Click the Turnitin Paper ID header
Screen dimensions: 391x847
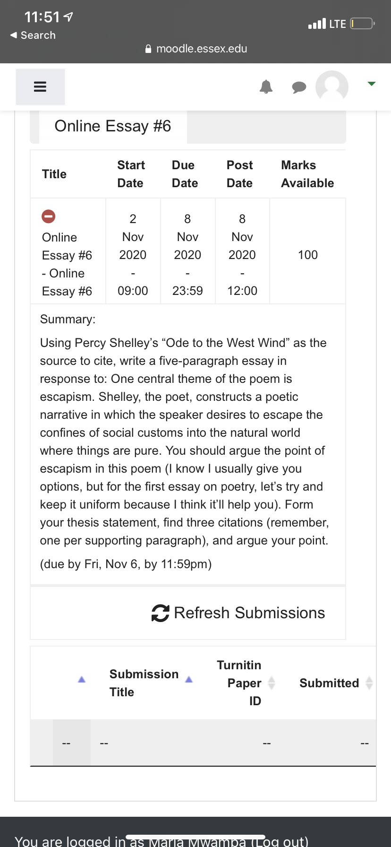click(239, 683)
